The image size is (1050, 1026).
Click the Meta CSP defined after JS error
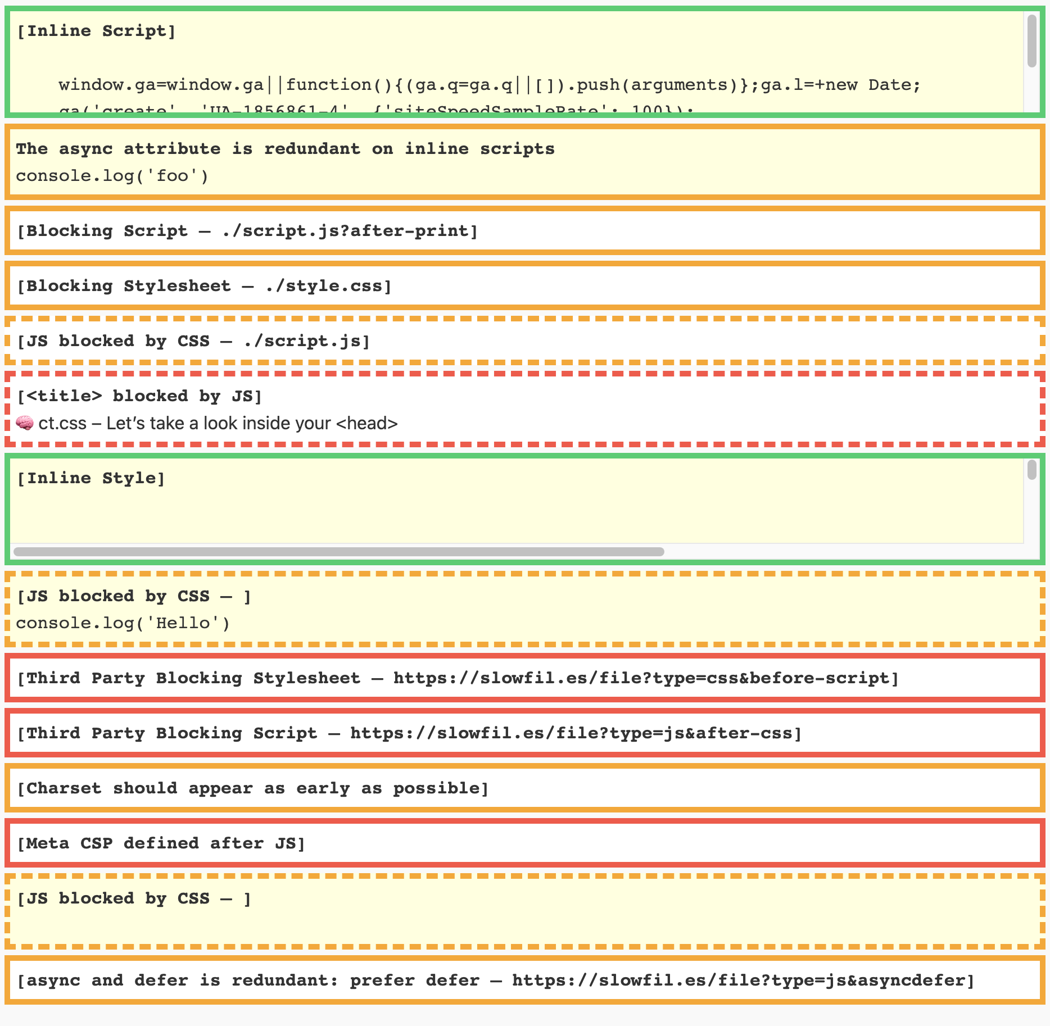point(161,843)
